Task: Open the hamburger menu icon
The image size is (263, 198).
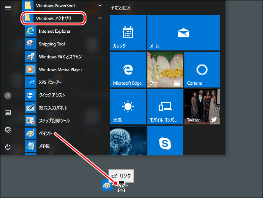Action: tap(8, 8)
